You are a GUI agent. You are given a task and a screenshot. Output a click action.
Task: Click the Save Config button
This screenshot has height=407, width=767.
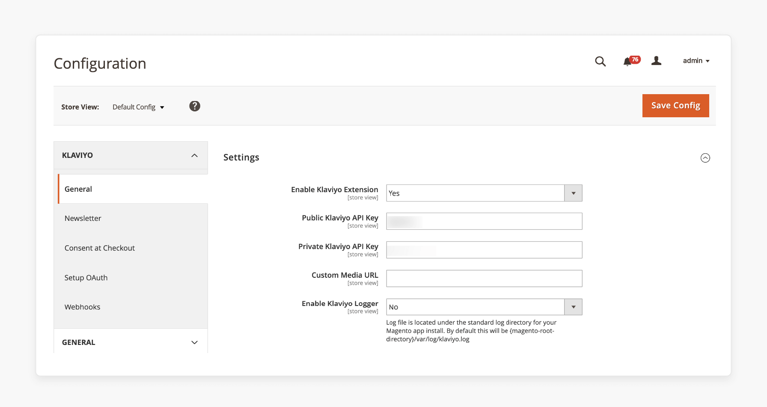[675, 106]
